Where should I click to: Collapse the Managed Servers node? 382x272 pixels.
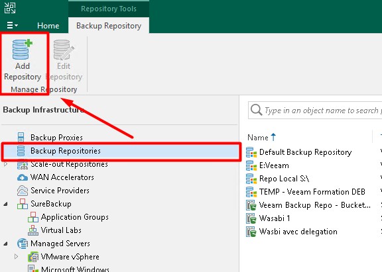(5, 244)
